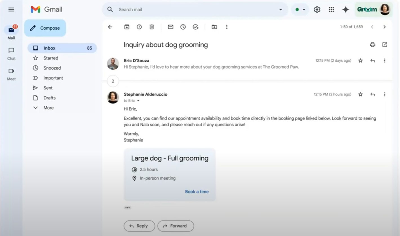The height and width of the screenshot is (236, 400).
Task: Show recipient details next to 'to Eric'
Action: click(x=138, y=101)
